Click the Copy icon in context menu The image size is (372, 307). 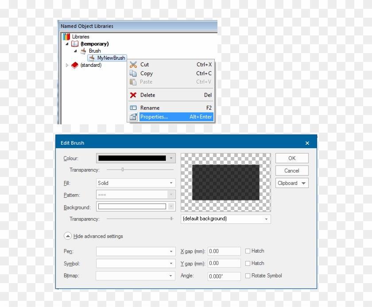coord(133,73)
